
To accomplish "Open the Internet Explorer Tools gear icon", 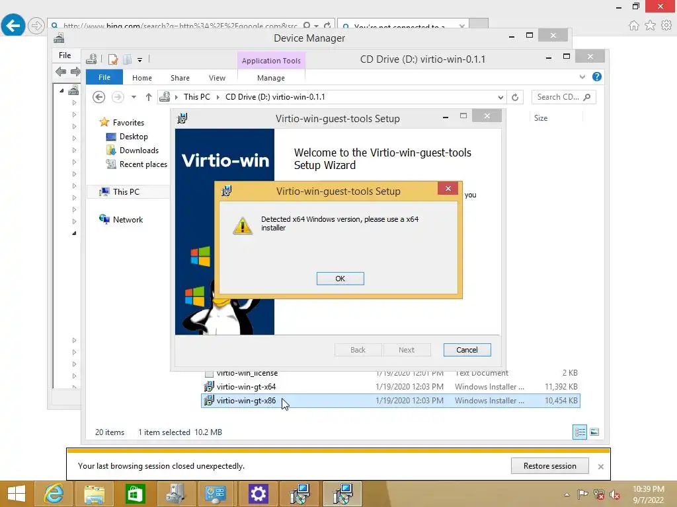I will pos(666,26).
